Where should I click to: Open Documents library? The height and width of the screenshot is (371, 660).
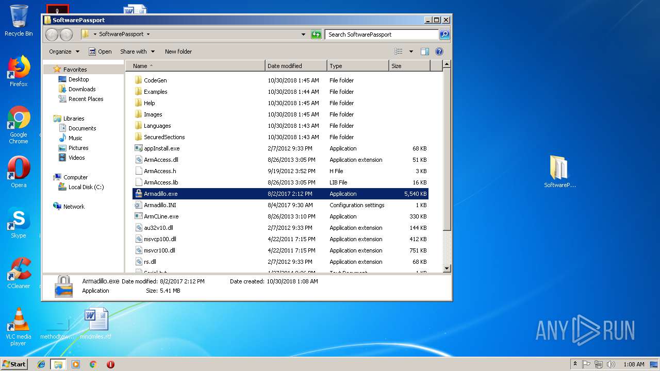(82, 128)
